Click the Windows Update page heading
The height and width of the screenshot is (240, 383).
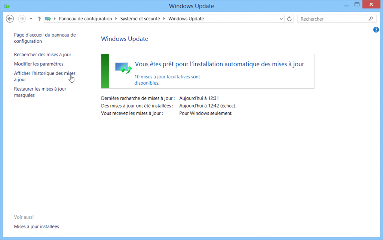pyautogui.click(x=125, y=39)
